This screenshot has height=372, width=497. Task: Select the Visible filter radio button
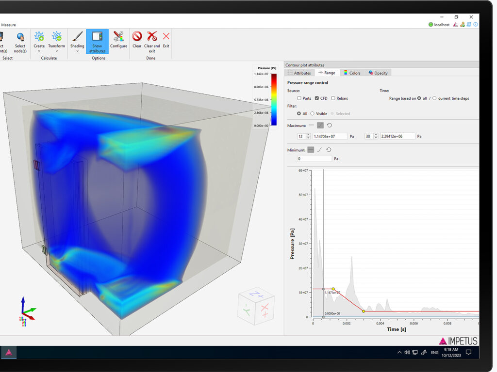point(312,113)
